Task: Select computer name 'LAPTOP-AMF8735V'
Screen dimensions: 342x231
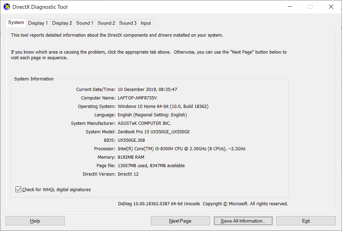Action: pyautogui.click(x=137, y=98)
